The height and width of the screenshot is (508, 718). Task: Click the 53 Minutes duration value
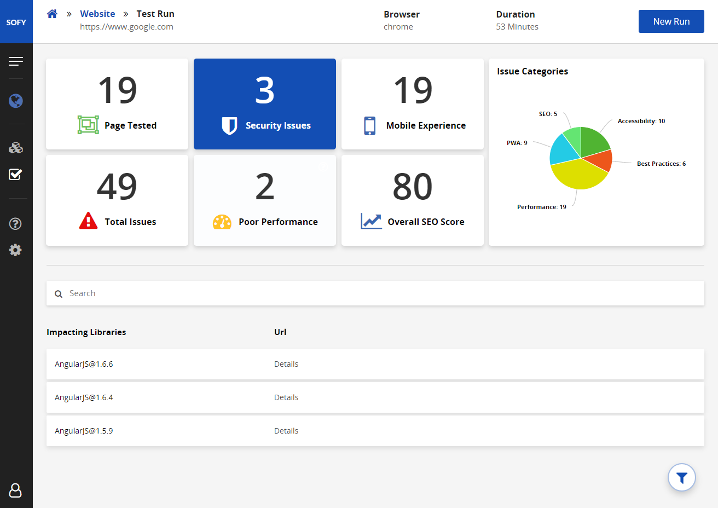[517, 27]
